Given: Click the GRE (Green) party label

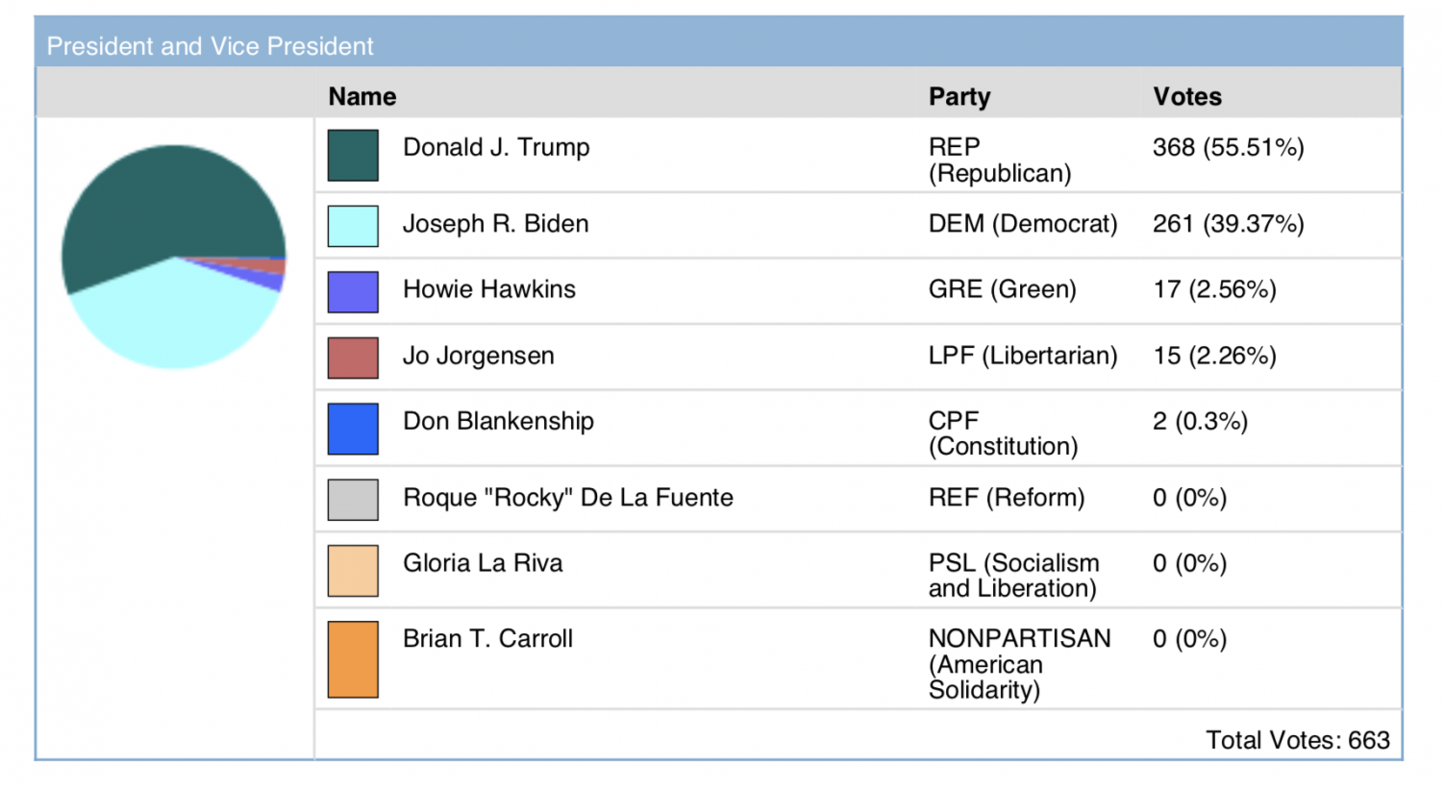Looking at the screenshot, I should click(x=1003, y=289).
